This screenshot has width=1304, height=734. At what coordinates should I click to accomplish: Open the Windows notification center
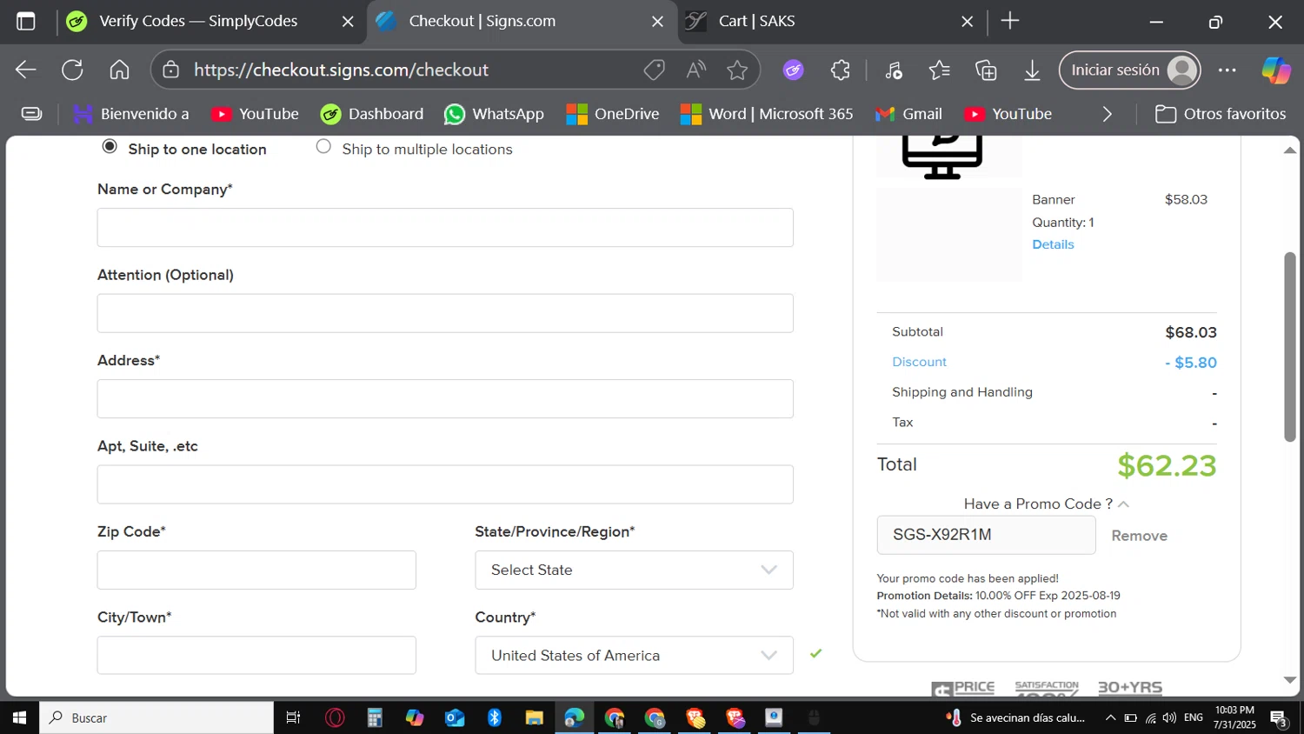[1278, 718]
